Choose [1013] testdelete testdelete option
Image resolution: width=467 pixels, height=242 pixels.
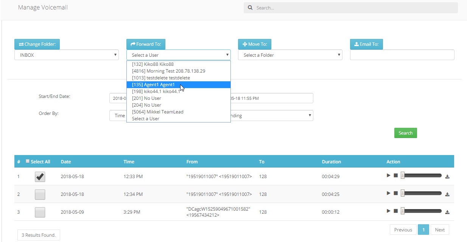coord(179,78)
